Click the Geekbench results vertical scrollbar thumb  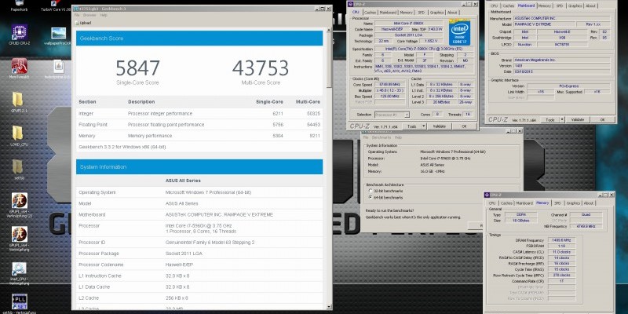[329, 59]
